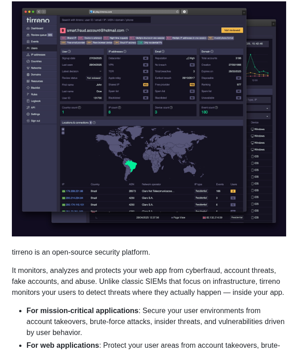Click help icon beside Locations & connections
Screen dimensions: 298x351
coord(94,123)
